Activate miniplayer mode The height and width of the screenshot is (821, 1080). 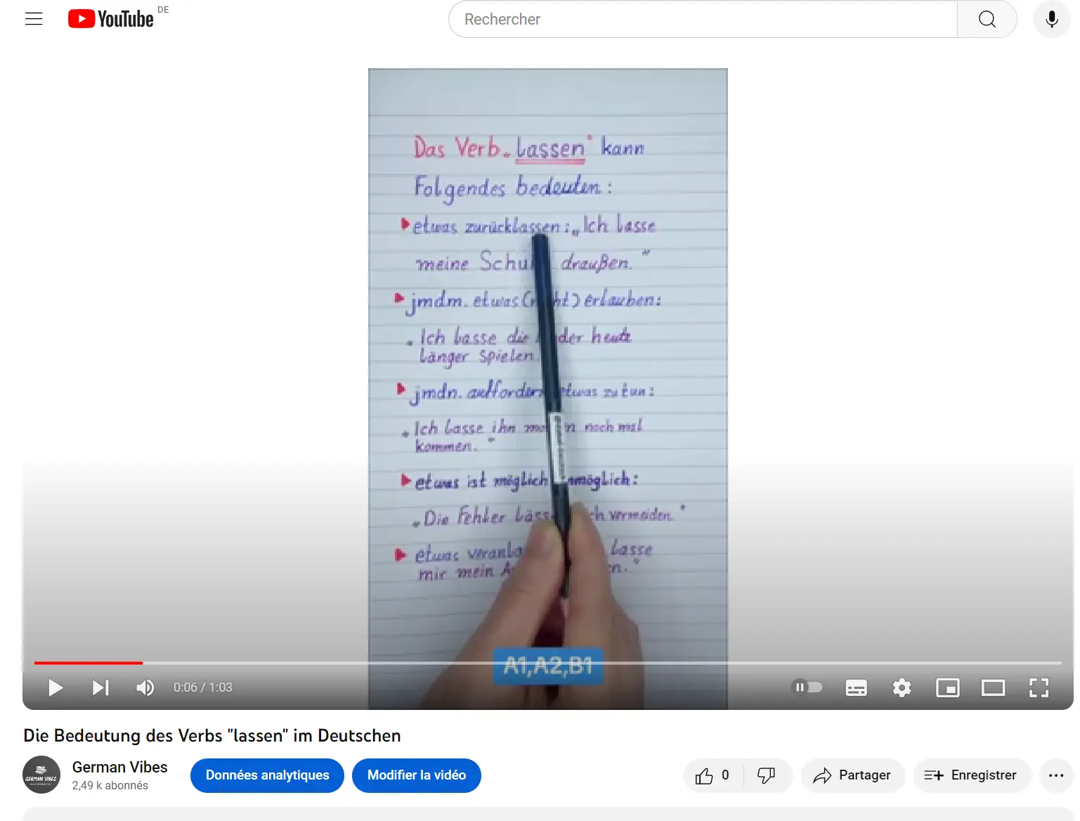(x=947, y=687)
